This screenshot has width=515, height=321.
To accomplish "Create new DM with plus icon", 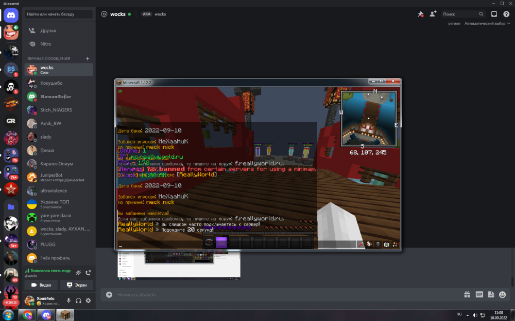I will click(x=88, y=59).
